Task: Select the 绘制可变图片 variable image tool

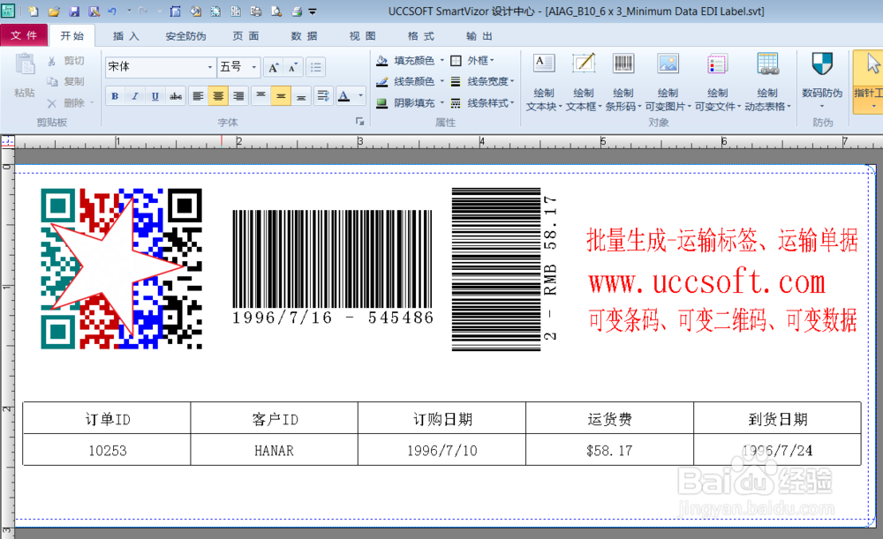Action: click(668, 82)
